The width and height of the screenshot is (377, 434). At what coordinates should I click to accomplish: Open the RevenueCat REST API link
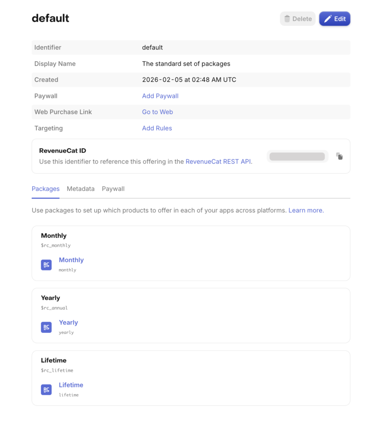(x=218, y=161)
